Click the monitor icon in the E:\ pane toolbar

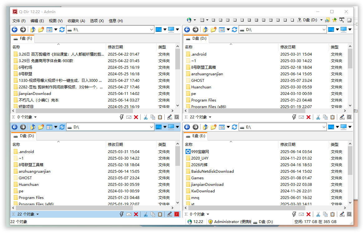point(344,127)
